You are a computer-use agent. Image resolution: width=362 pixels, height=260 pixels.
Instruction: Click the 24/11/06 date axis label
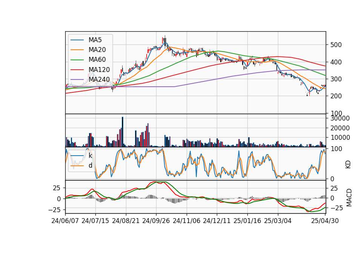[187, 221]
